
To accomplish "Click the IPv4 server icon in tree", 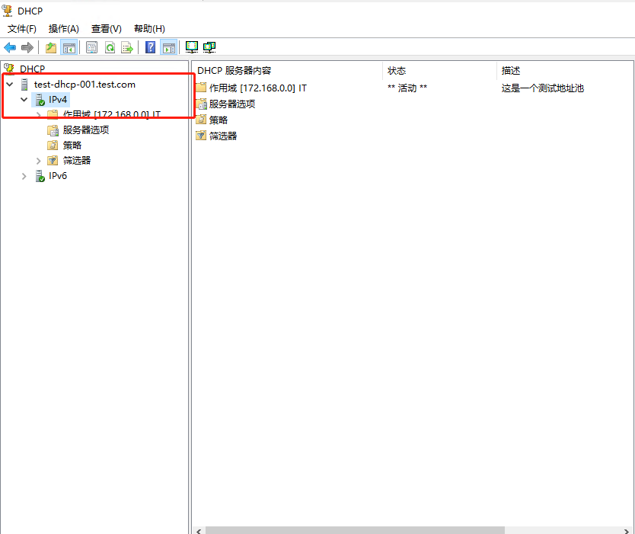I will point(40,100).
